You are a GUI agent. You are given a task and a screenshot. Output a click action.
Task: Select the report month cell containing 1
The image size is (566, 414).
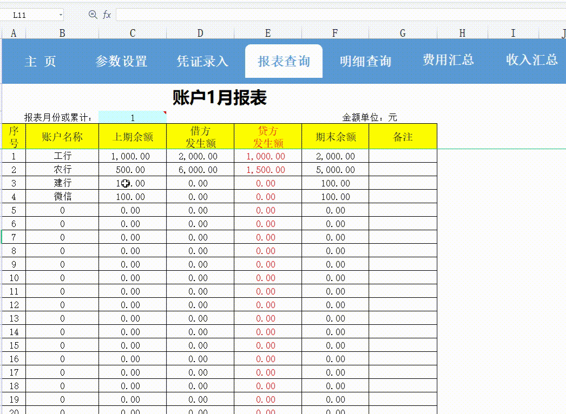point(131,116)
